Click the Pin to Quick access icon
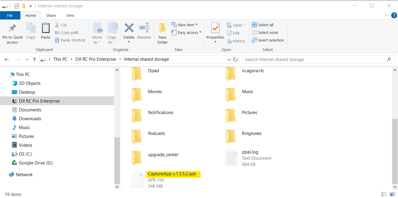This screenshot has width=398, height=198. tap(12, 28)
